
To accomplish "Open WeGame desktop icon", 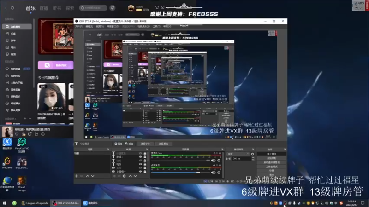I will tap(7, 163).
